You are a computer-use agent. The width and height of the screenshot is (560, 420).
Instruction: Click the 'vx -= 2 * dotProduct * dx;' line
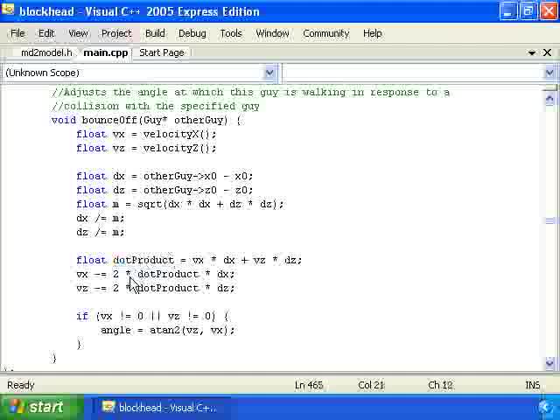coord(156,274)
